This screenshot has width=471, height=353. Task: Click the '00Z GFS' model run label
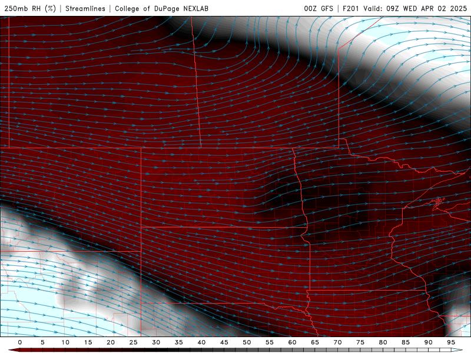pos(319,9)
